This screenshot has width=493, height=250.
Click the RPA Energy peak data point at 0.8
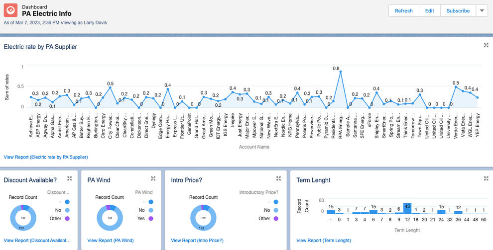click(x=341, y=72)
